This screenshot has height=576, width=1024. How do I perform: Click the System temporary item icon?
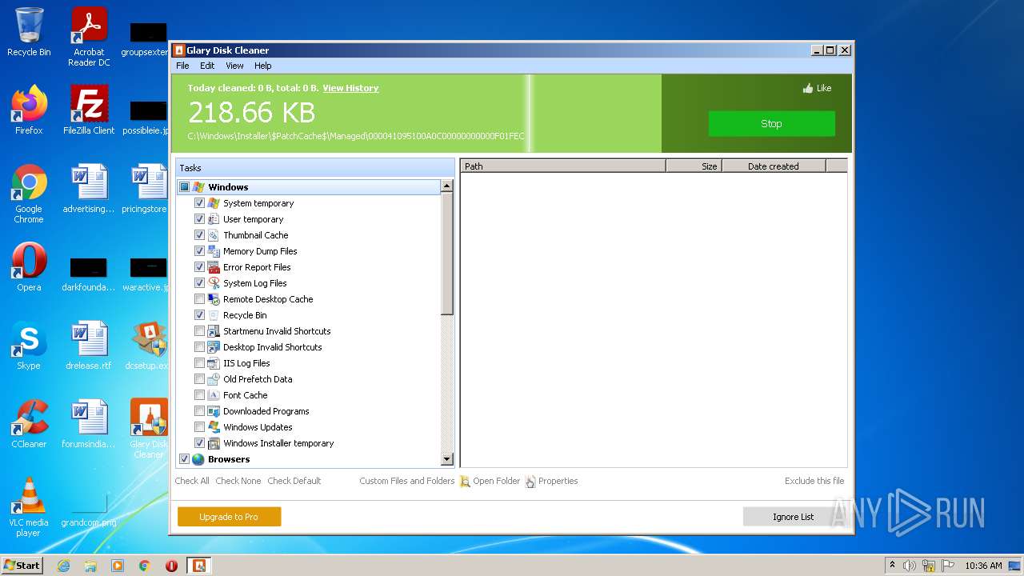214,203
